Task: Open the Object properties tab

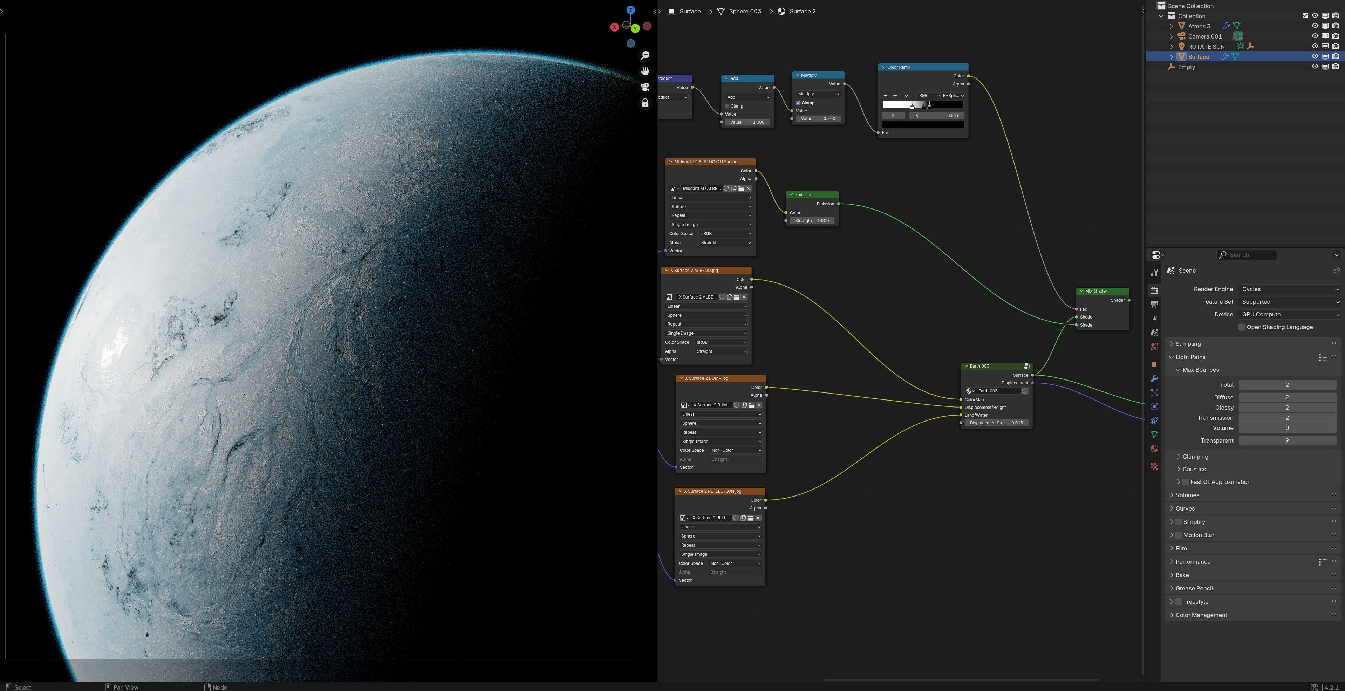Action: click(x=1154, y=364)
